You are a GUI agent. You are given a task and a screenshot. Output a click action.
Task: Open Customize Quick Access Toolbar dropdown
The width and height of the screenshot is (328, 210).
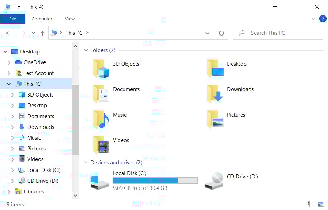coord(19,8)
